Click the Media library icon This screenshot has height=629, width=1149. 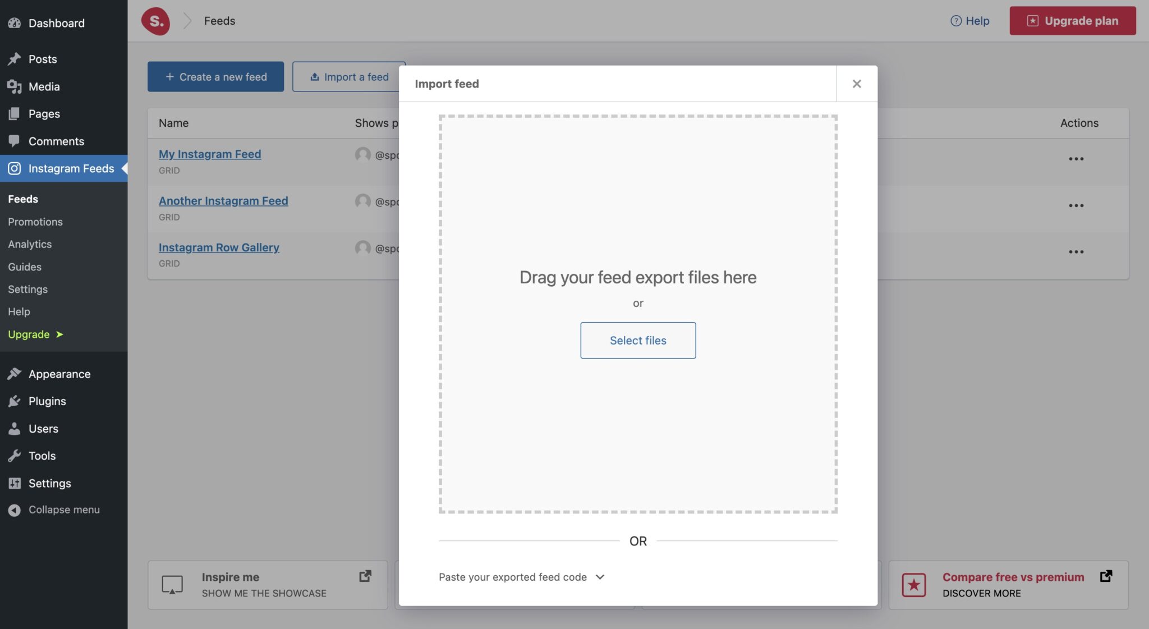(x=14, y=86)
